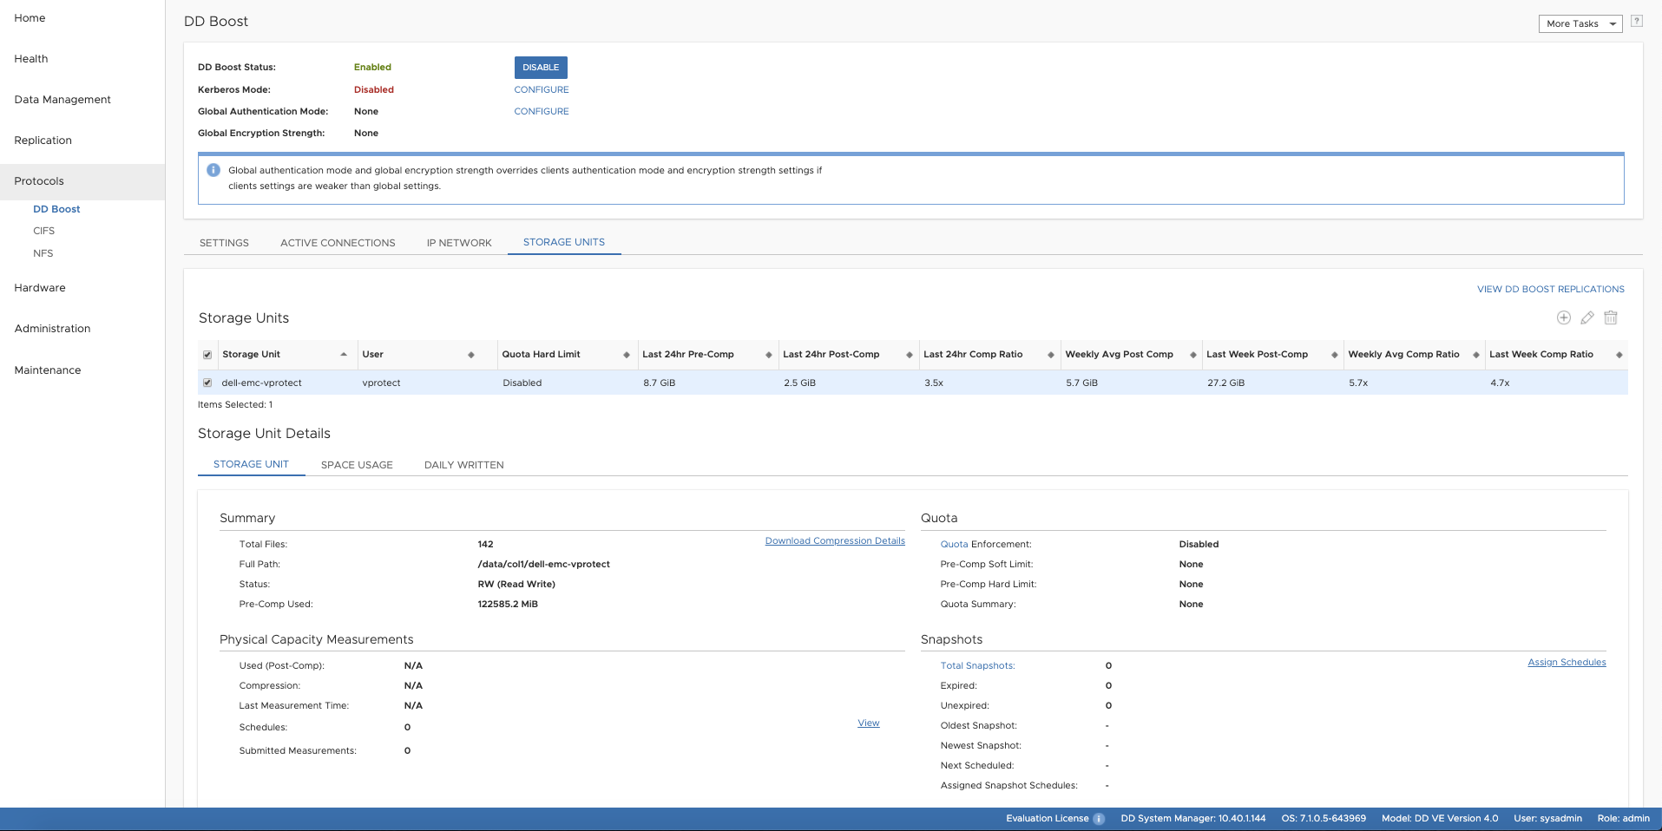Screen dimensions: 1662x831
Task: Click the Evaluation License info icon
Action: pyautogui.click(x=1099, y=819)
